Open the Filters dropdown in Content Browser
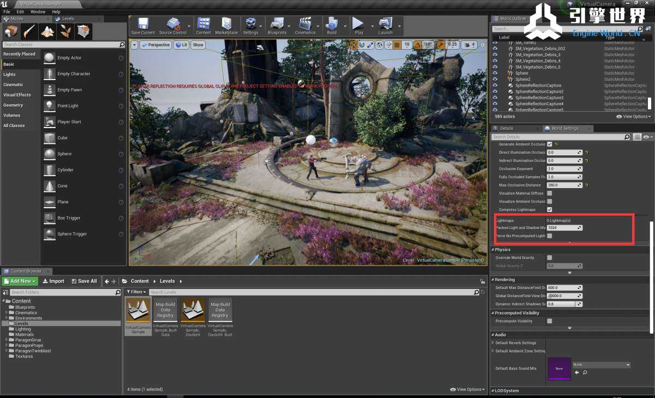The height and width of the screenshot is (398, 655). coord(136,292)
